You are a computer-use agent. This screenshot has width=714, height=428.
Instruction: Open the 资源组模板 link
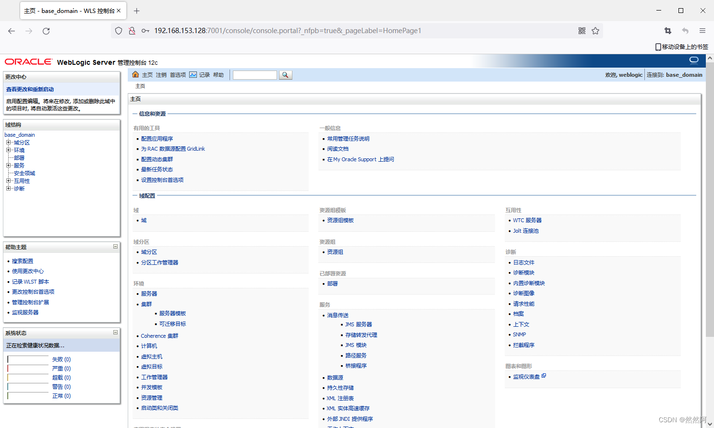(340, 220)
